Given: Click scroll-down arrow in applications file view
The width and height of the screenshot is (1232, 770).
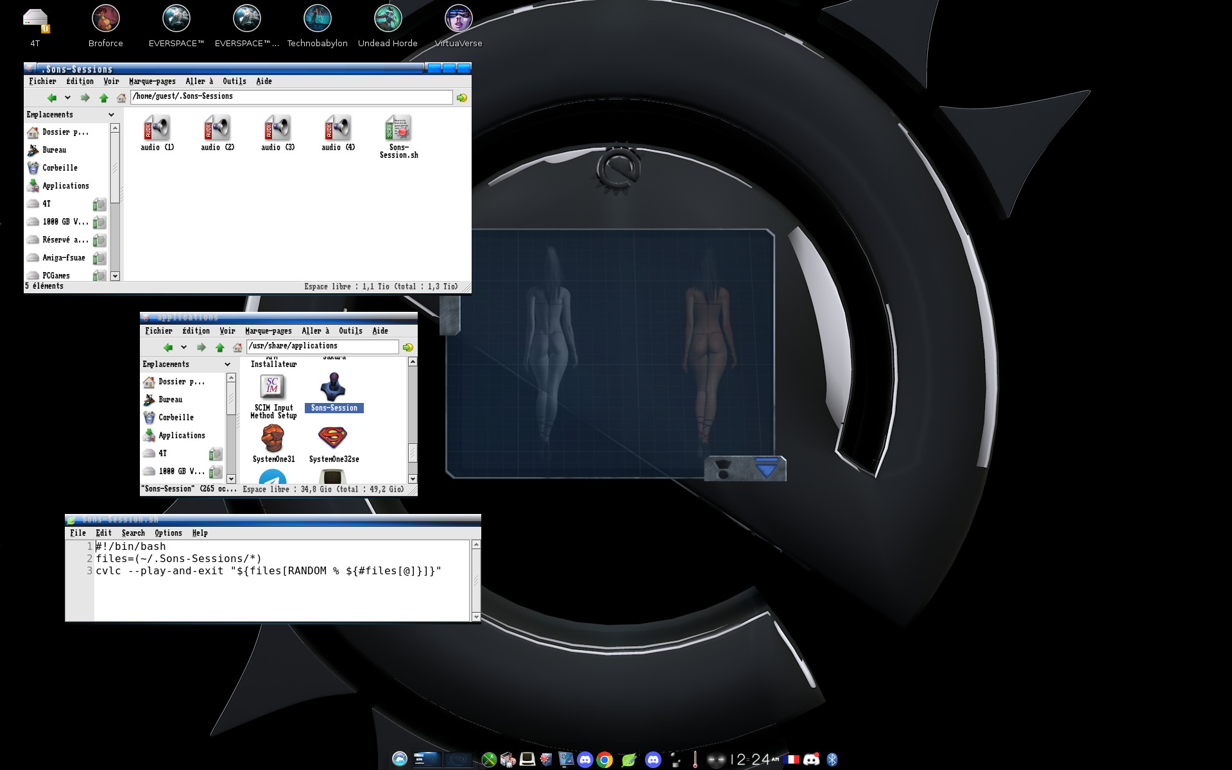Looking at the screenshot, I should coord(413,479).
